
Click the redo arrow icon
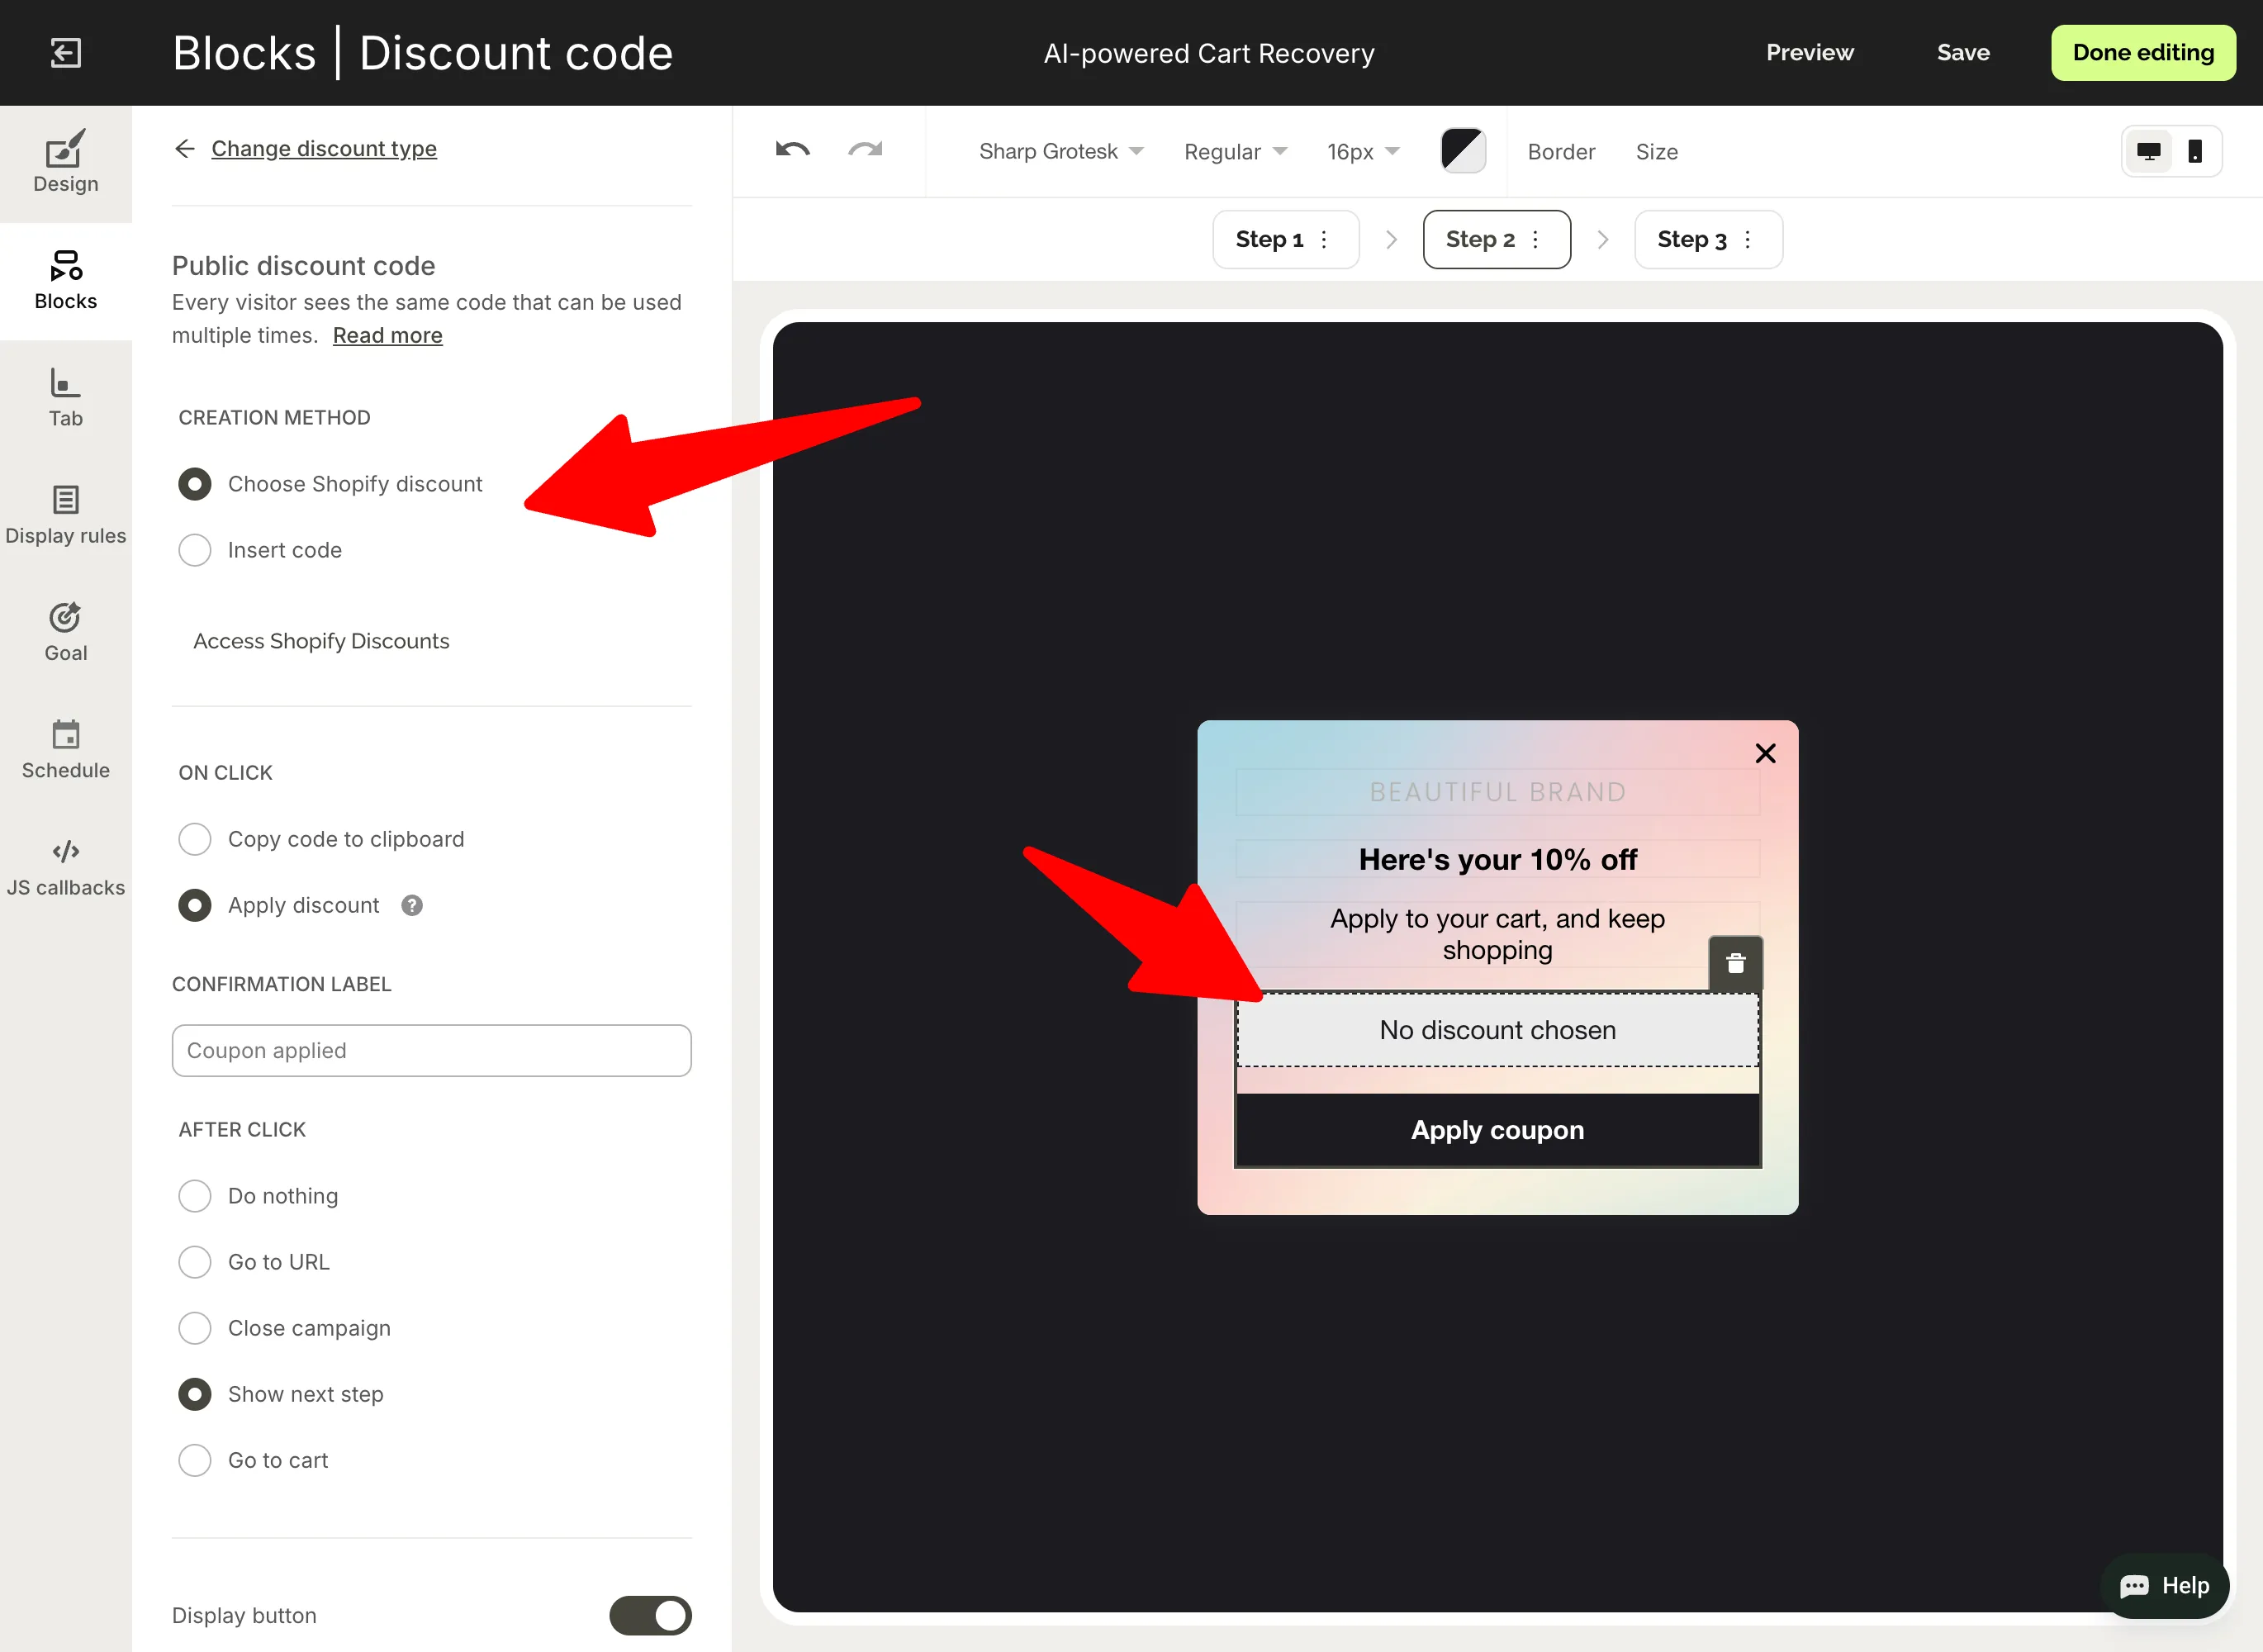click(x=865, y=151)
